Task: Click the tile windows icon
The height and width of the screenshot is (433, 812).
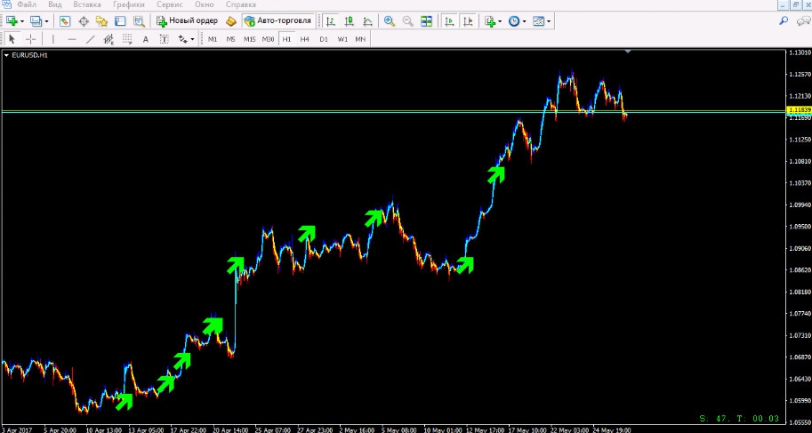Action: click(x=427, y=20)
